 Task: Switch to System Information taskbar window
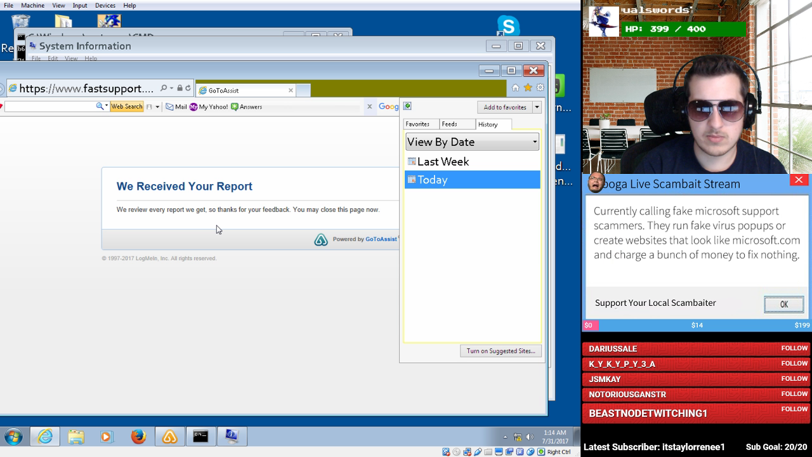click(232, 437)
